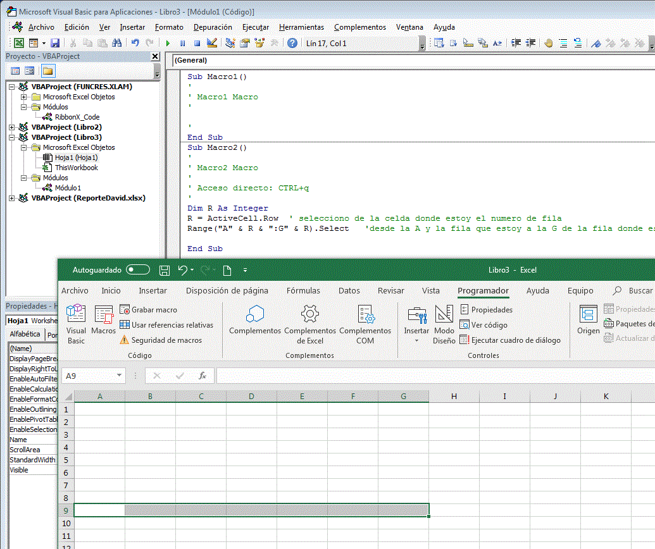The image size is (655, 549).
Task: Click the List Properties/Methods icon
Action: point(439,43)
